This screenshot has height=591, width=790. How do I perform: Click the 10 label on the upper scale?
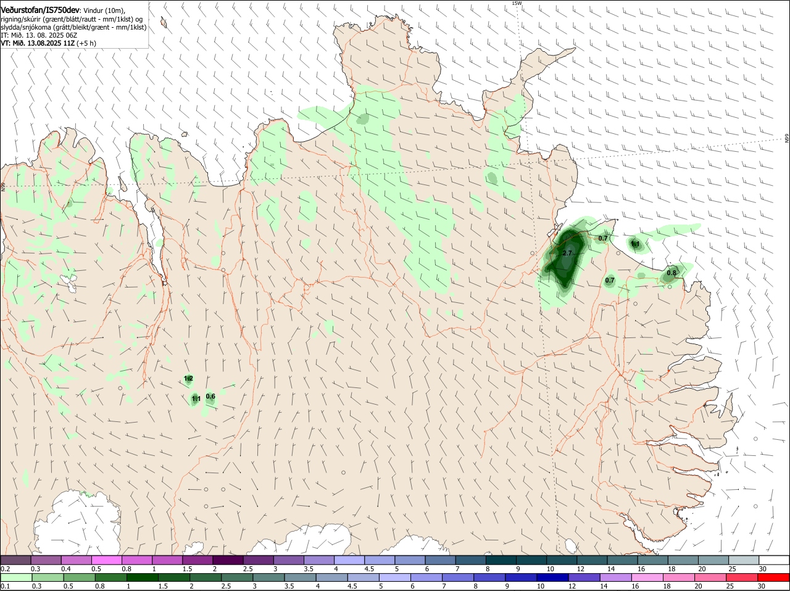(549, 568)
